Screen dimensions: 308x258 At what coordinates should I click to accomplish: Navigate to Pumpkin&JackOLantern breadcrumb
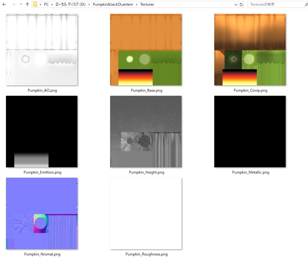(113, 4)
